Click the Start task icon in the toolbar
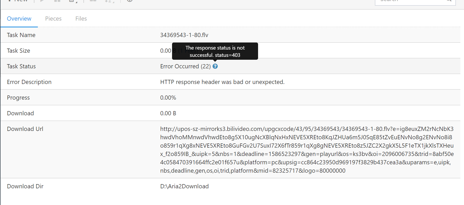This screenshot has width=464, height=205. [42, 1]
